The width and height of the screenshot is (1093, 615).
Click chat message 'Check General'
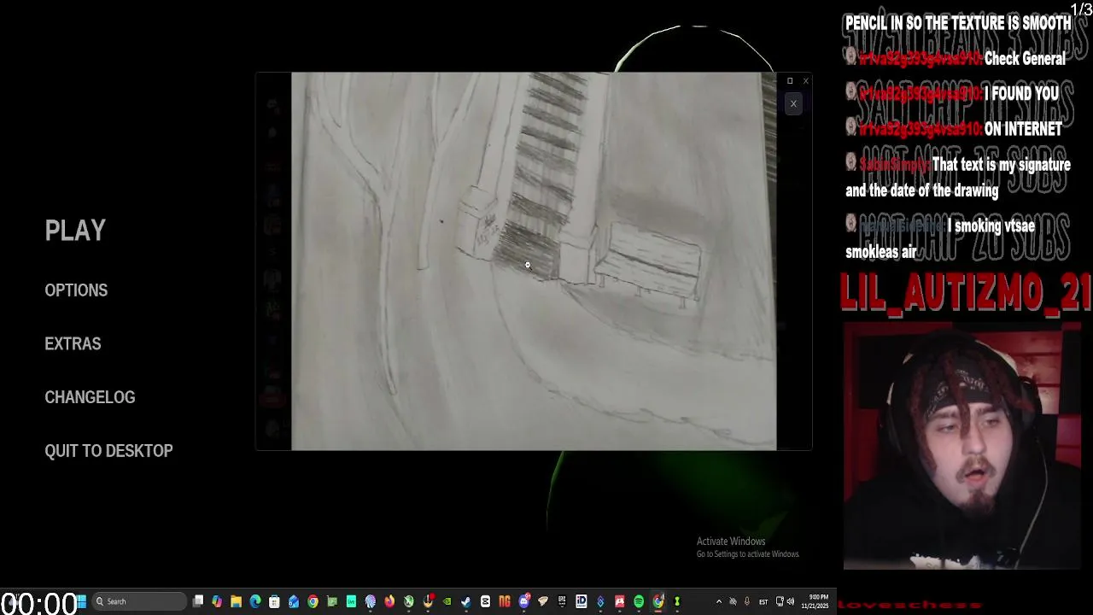(x=1025, y=59)
